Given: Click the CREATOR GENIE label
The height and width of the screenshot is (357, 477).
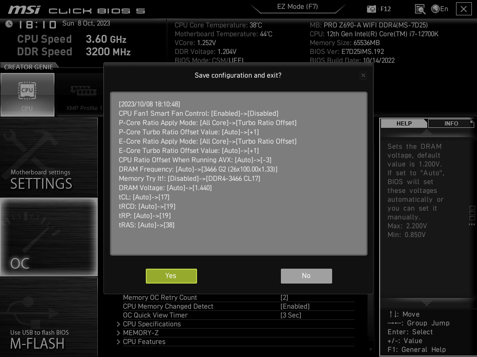Looking at the screenshot, I should (x=28, y=67).
